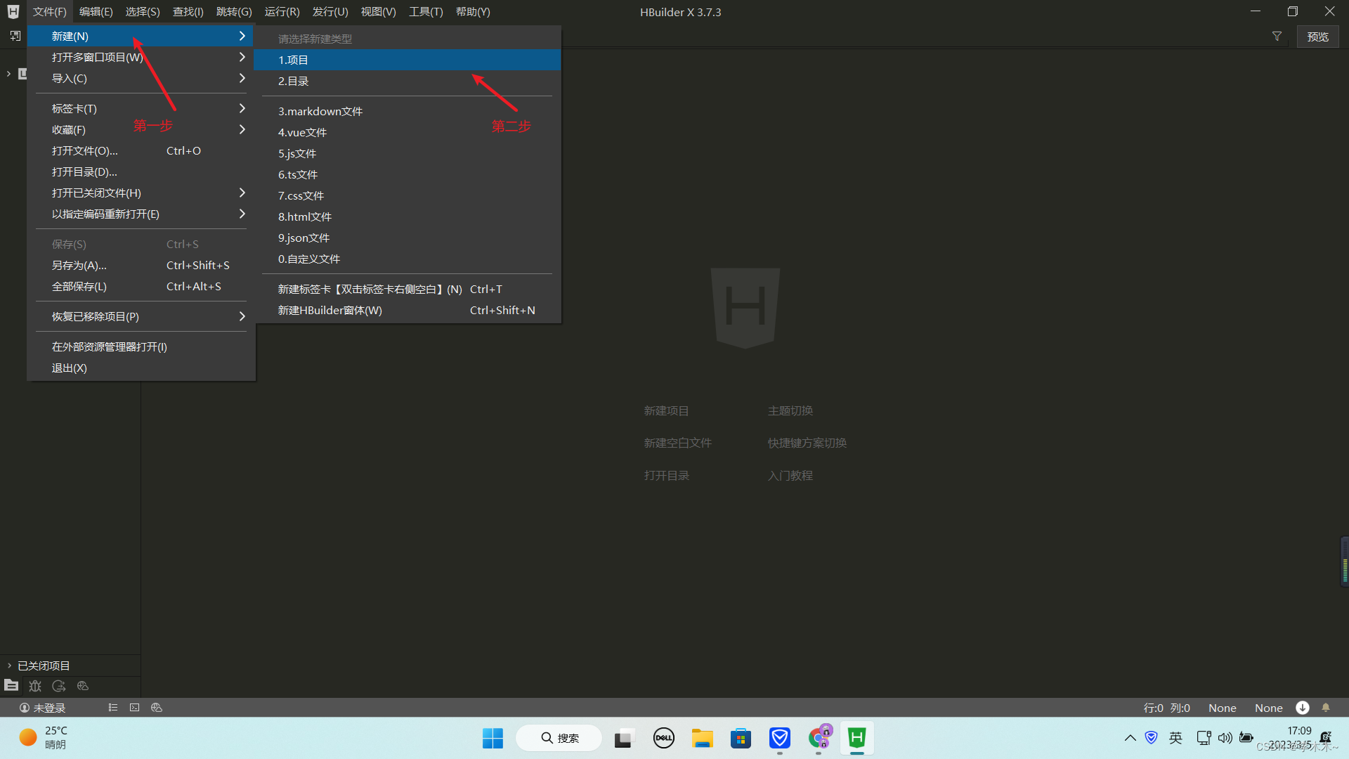Expand 导入(C) submenu arrow
The height and width of the screenshot is (759, 1349).
coord(242,78)
